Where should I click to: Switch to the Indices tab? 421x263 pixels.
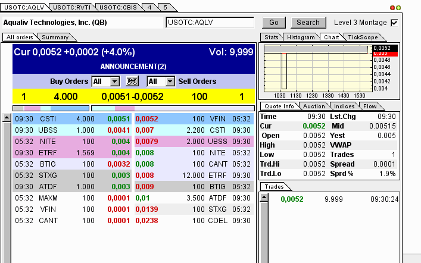(344, 107)
